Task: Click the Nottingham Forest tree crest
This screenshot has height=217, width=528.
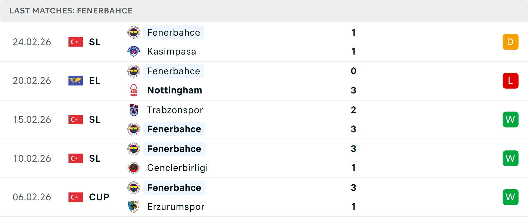Action: pos(134,90)
